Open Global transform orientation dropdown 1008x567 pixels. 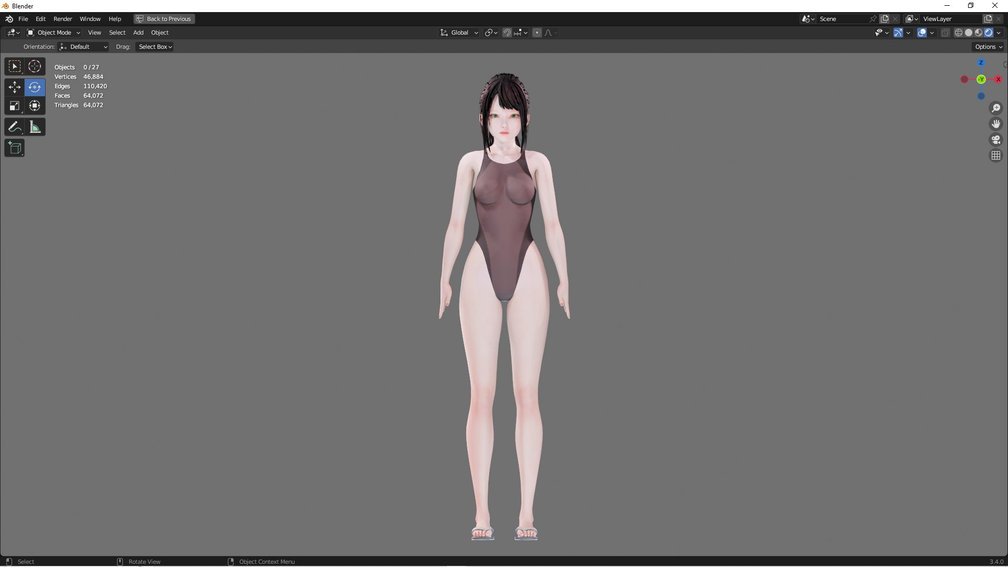click(x=459, y=33)
